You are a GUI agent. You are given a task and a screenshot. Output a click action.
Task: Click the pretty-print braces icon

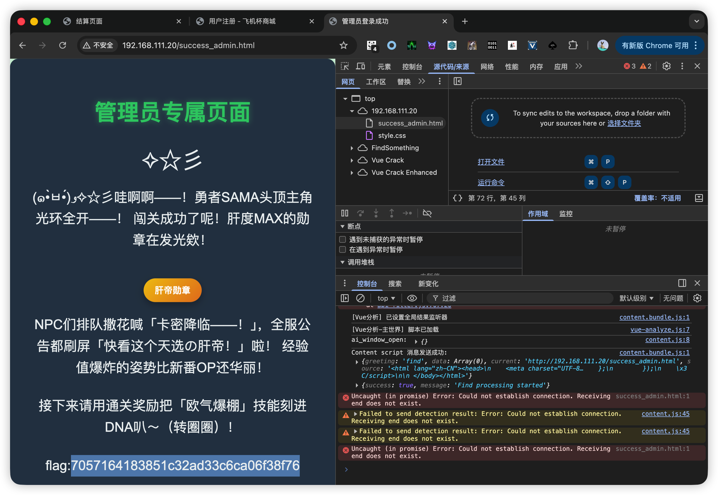[x=458, y=198]
